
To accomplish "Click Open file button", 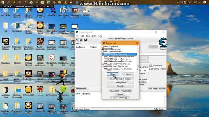I will coord(121,86).
